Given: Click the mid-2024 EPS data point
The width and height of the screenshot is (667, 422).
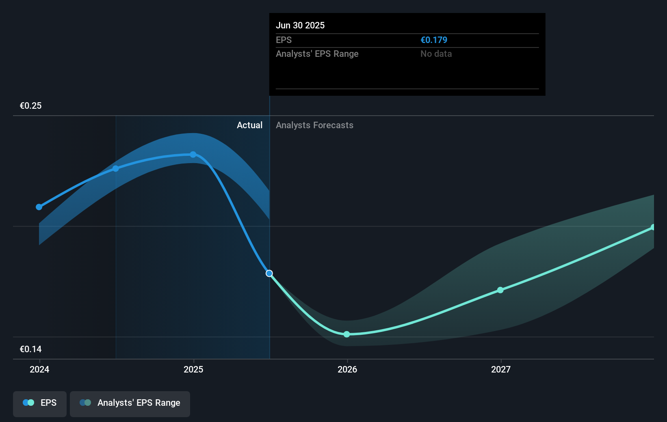Looking at the screenshot, I should coord(116,168).
